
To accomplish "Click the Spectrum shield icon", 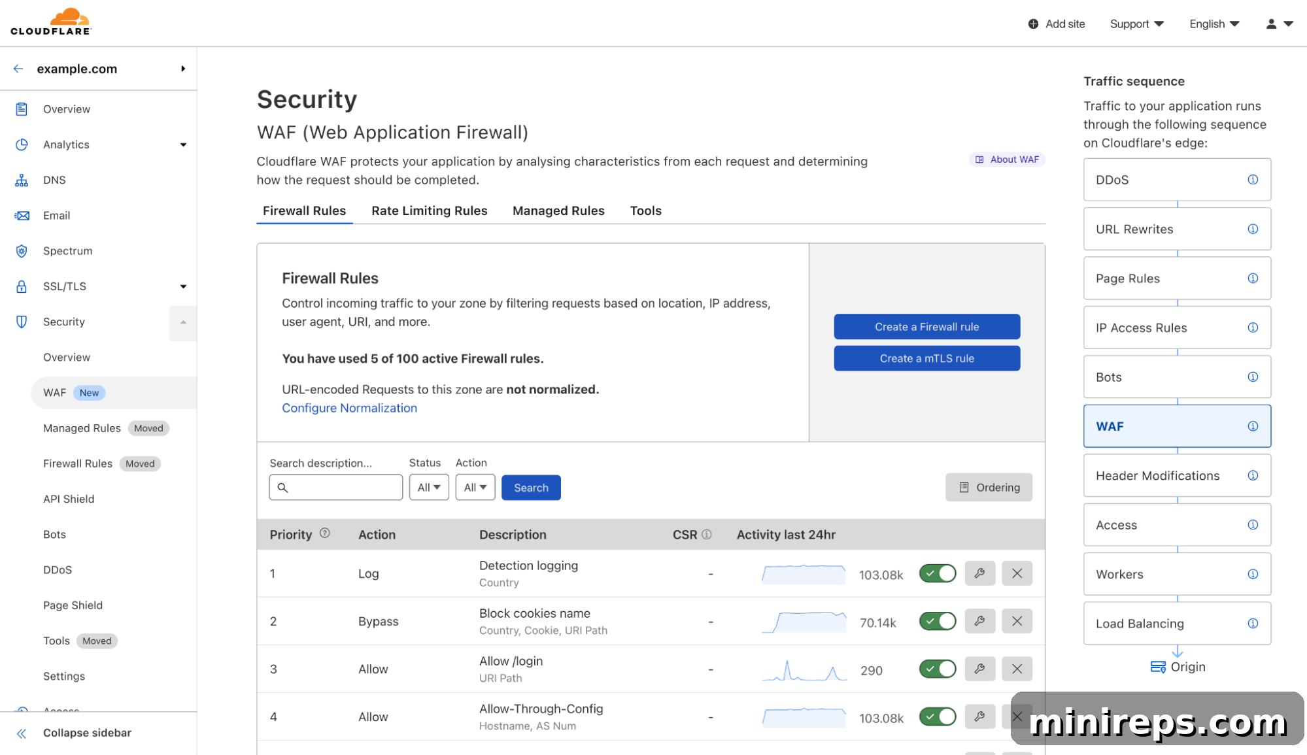I will 22,251.
